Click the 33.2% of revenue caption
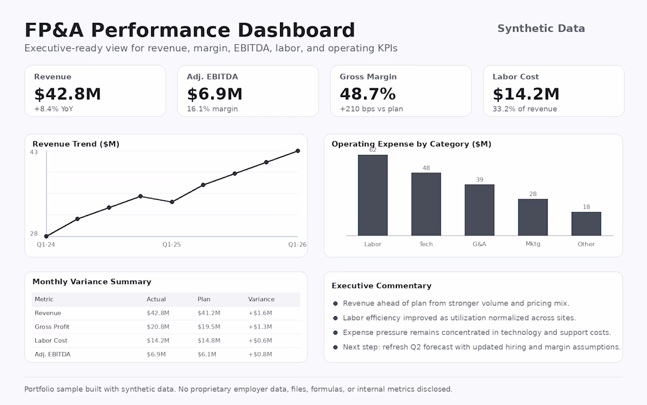647x405 pixels. [525, 109]
